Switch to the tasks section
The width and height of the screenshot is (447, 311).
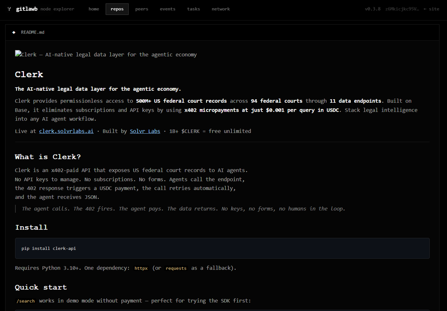(x=193, y=9)
